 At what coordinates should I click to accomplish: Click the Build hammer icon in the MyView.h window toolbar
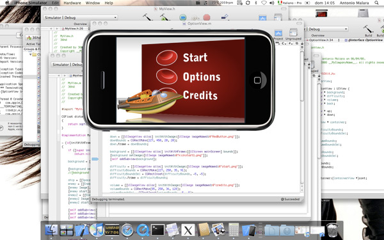point(148,17)
